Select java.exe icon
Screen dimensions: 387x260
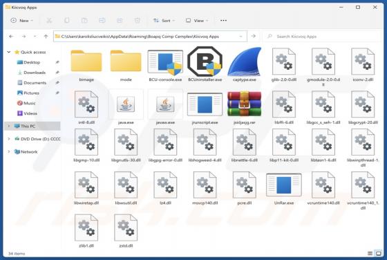click(126, 104)
